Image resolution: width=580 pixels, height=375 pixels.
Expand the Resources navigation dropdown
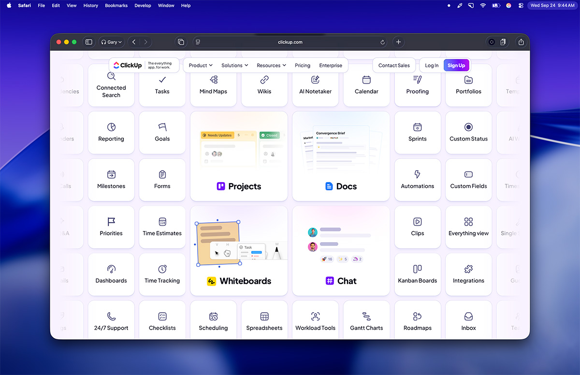point(271,65)
